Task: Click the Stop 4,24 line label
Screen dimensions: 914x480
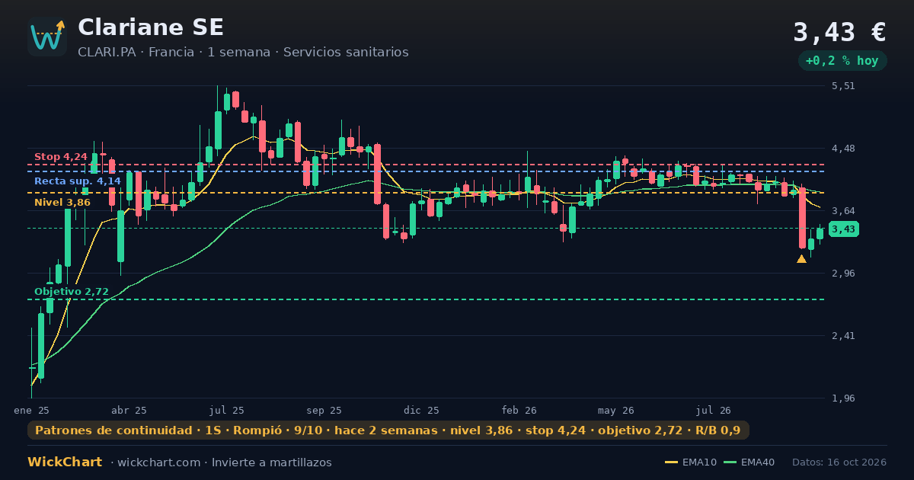Action: [x=61, y=157]
